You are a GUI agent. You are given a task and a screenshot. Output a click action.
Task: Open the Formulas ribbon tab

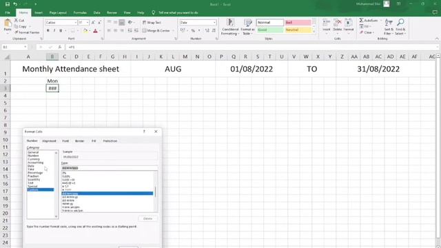tap(80, 12)
